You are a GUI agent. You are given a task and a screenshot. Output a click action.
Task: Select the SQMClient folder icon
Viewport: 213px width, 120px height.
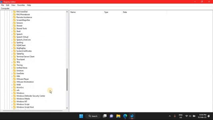pyautogui.click(x=15, y=45)
